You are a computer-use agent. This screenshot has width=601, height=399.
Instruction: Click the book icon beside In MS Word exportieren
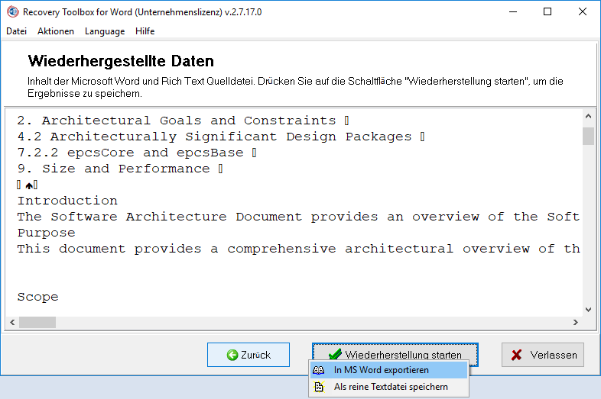coord(319,370)
